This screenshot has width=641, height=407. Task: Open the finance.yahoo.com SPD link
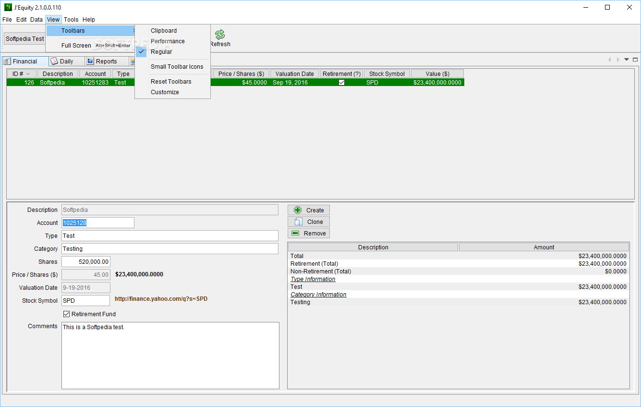click(161, 298)
